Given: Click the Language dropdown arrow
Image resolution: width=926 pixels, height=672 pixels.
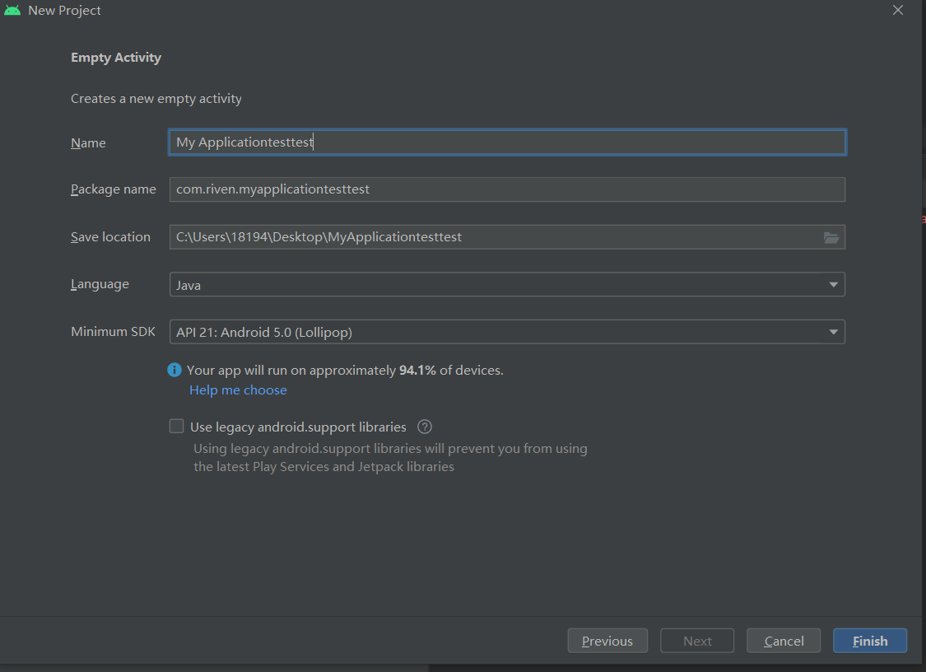Looking at the screenshot, I should pyautogui.click(x=834, y=284).
